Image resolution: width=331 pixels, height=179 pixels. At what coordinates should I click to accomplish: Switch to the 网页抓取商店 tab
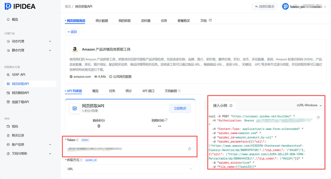pos(76,21)
